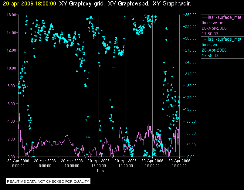This screenshot has width=244, height=190.
Task: Click the real-time data quality notice box
Action: tap(48, 182)
